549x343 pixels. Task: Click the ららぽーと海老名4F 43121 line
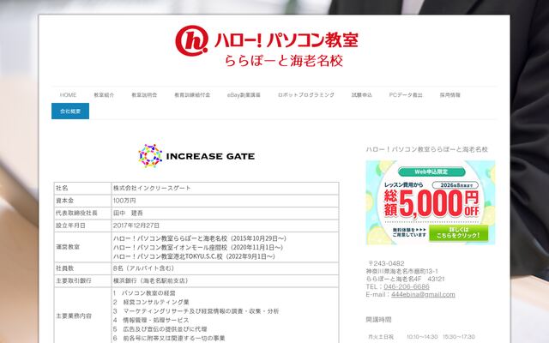pyautogui.click(x=405, y=279)
